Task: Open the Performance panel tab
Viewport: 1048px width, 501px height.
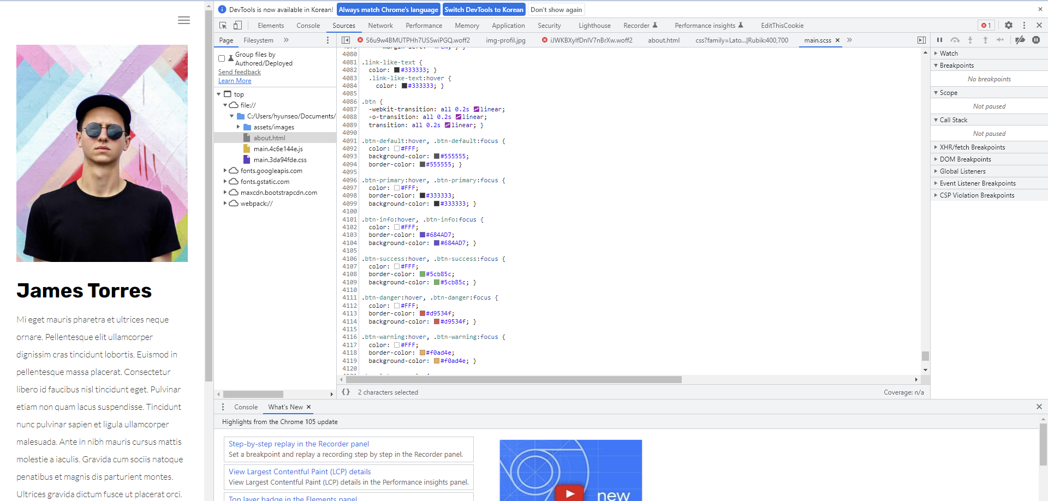Action: tap(424, 25)
